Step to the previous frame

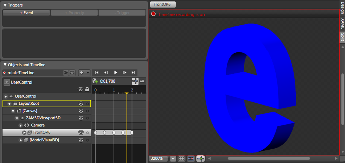coord(106,73)
